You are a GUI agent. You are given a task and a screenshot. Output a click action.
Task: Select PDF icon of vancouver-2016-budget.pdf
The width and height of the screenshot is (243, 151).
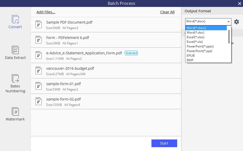39,71
